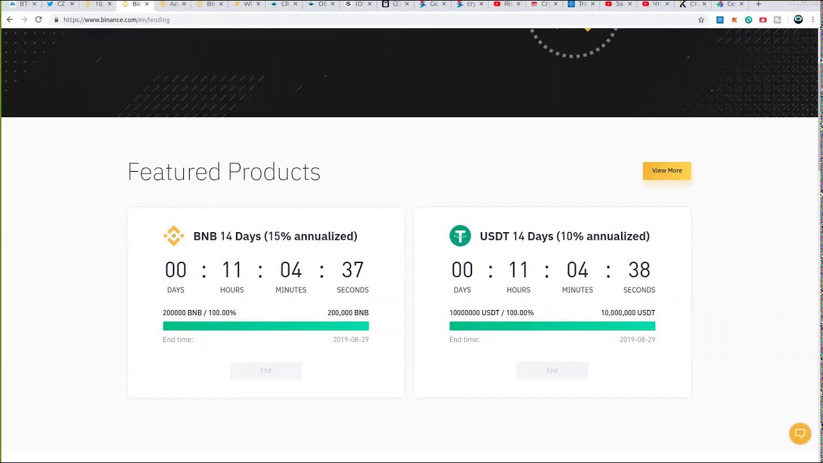Image resolution: width=823 pixels, height=463 pixels.
Task: Click the padlock site info icon
Action: pyautogui.click(x=57, y=20)
